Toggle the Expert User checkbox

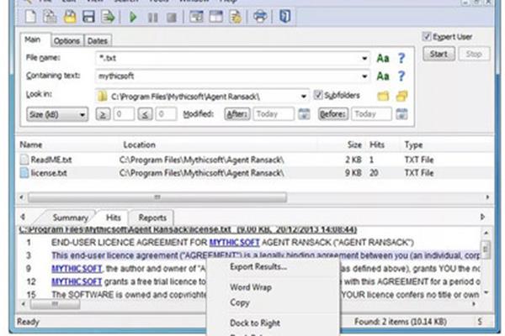pyautogui.click(x=427, y=36)
